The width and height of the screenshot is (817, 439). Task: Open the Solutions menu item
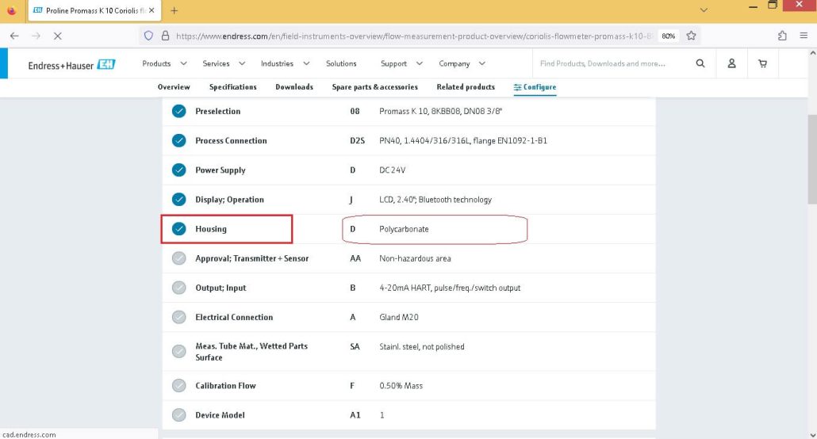pyautogui.click(x=341, y=63)
